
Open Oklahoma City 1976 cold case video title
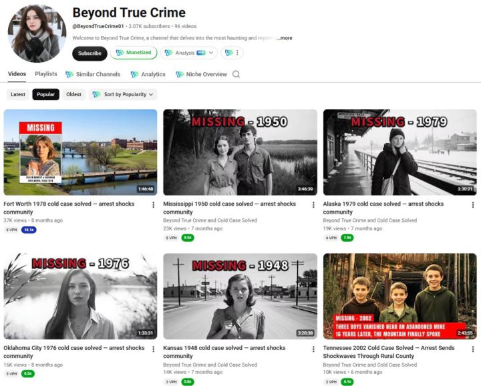74,352
